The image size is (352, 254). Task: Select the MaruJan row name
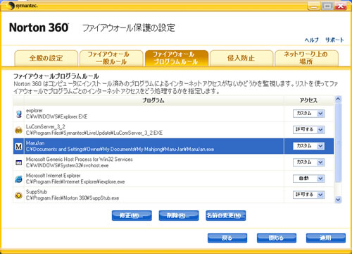click(x=35, y=143)
